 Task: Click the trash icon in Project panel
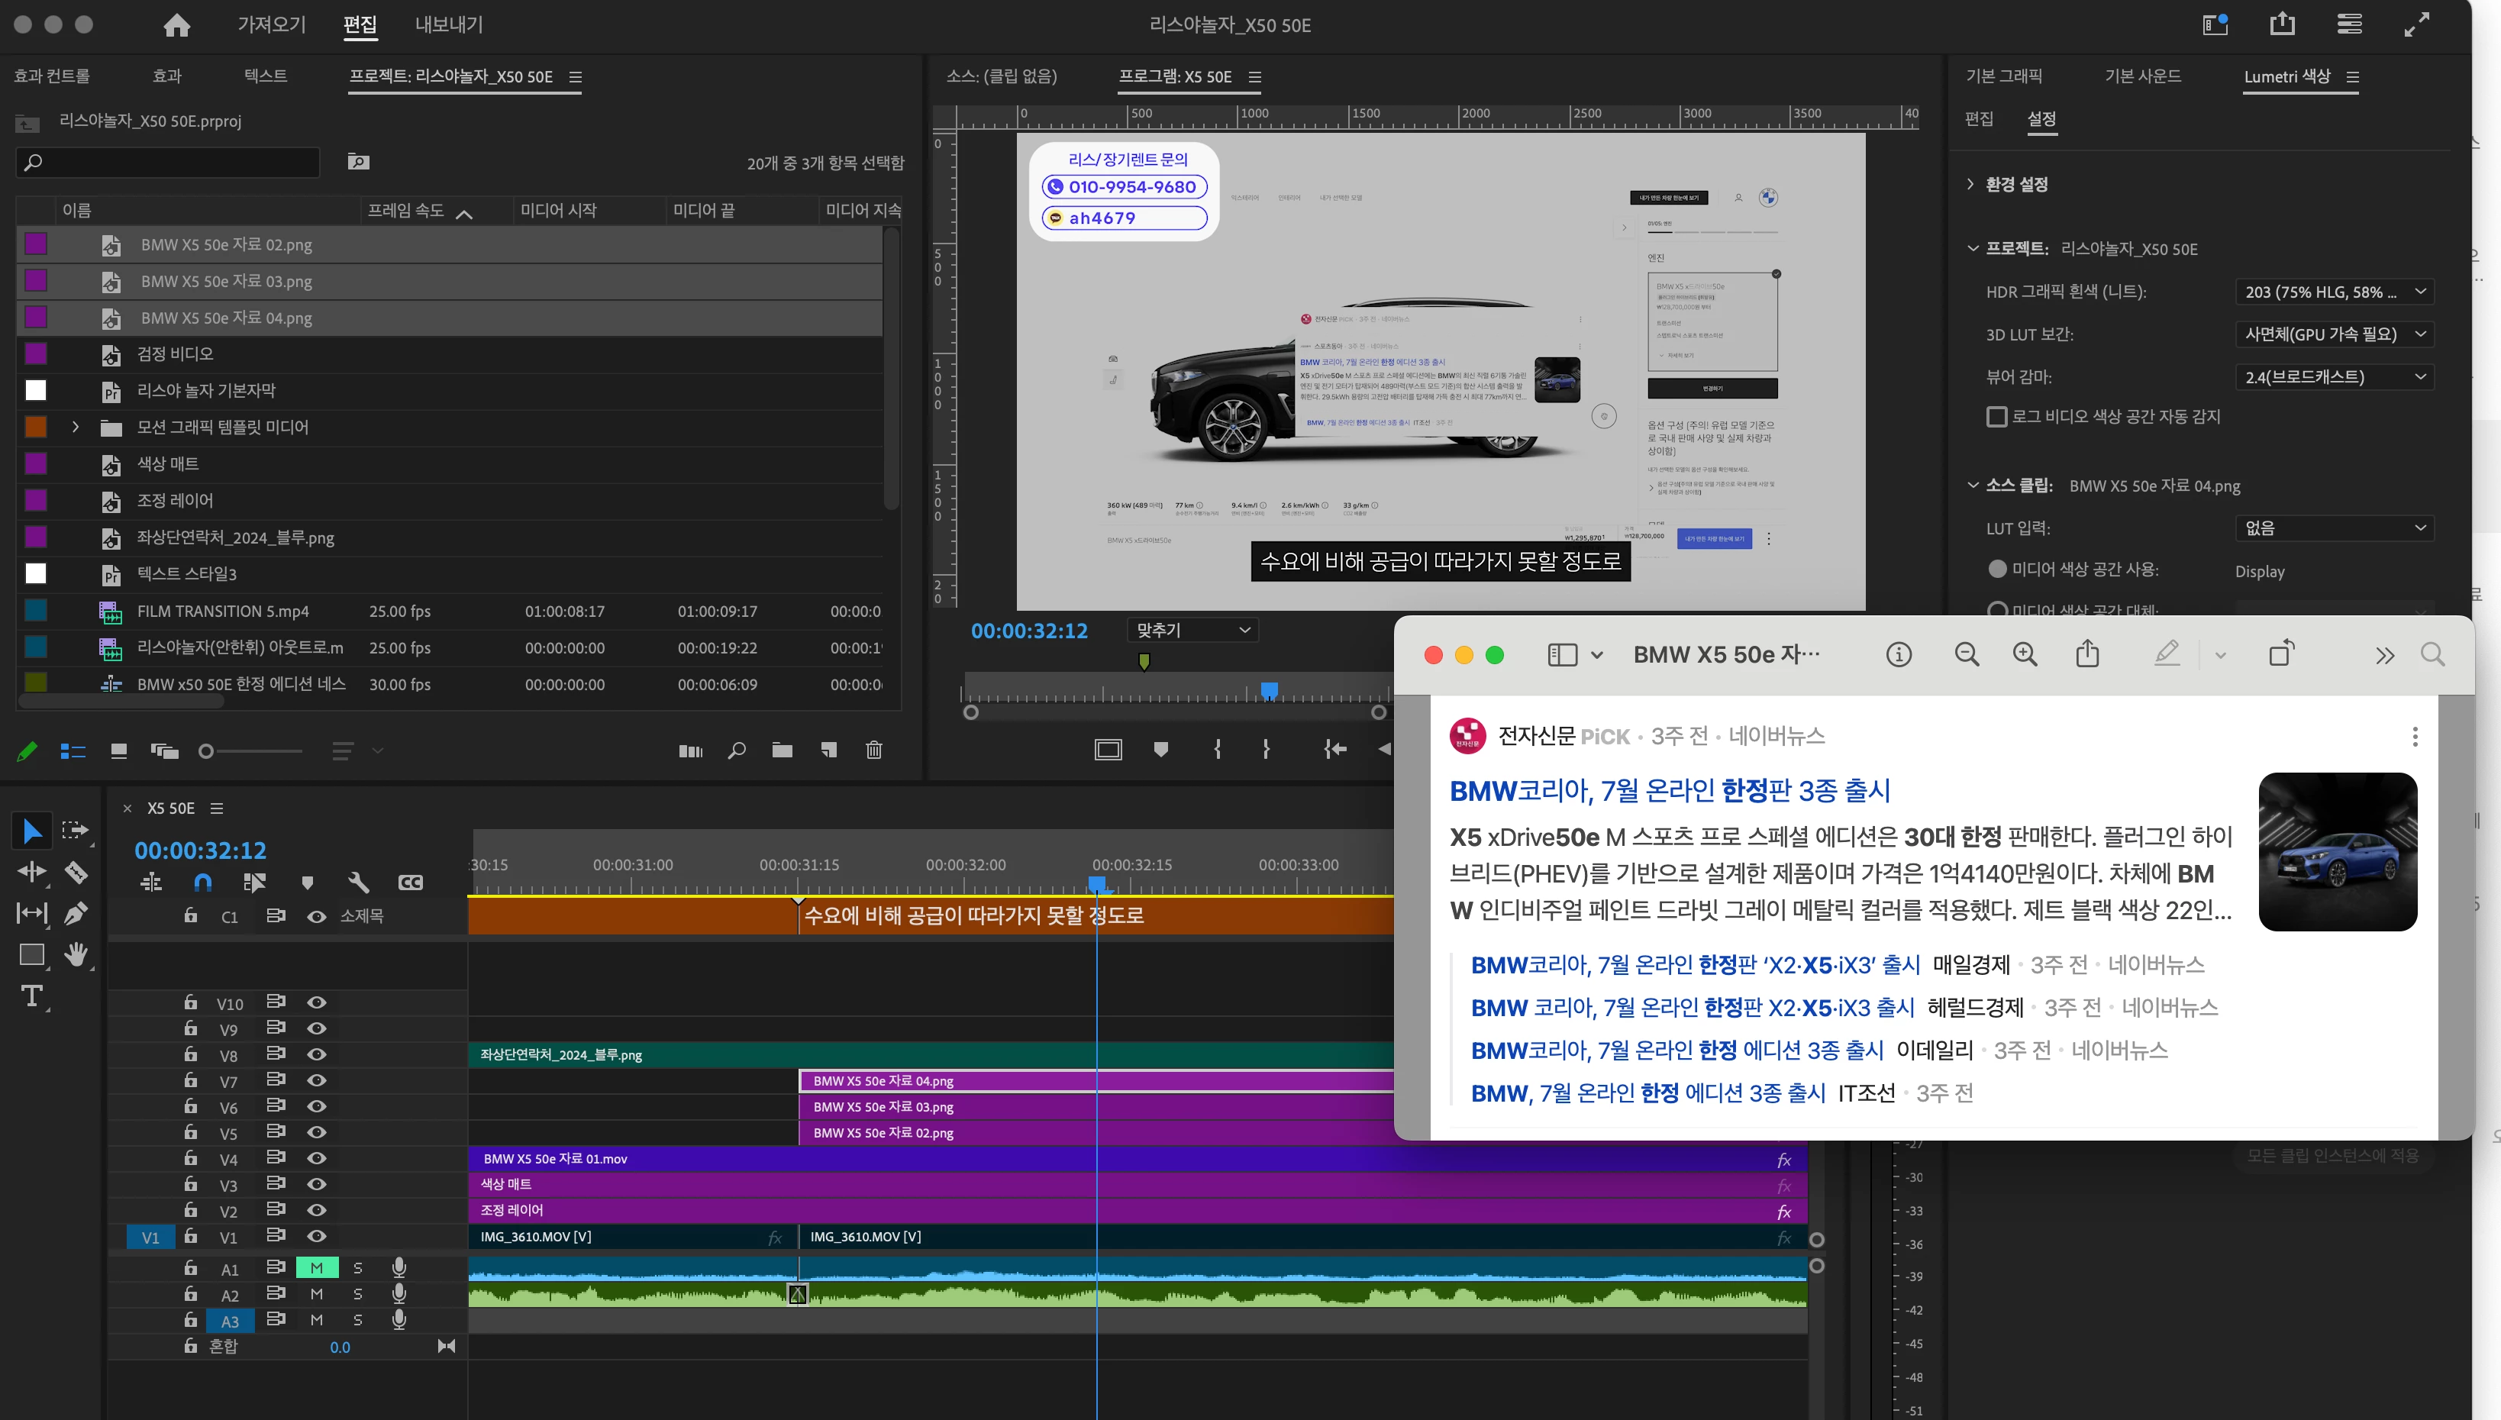point(873,750)
